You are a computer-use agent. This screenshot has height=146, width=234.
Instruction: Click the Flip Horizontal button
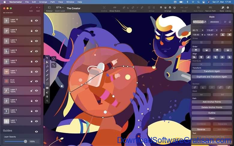(x=223, y=34)
